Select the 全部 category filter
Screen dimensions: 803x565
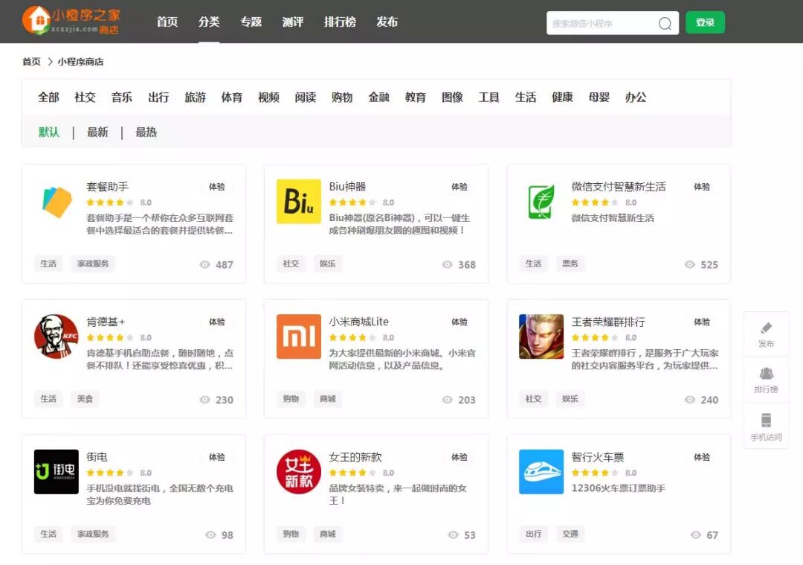tap(48, 97)
